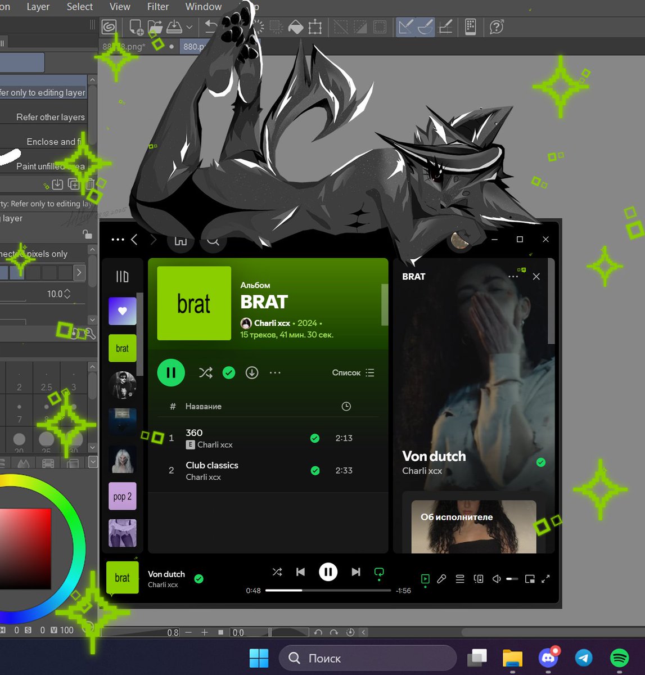Screen dimensions: 645x675
Task: Toggle the tool property lock icon
Action: [87, 234]
